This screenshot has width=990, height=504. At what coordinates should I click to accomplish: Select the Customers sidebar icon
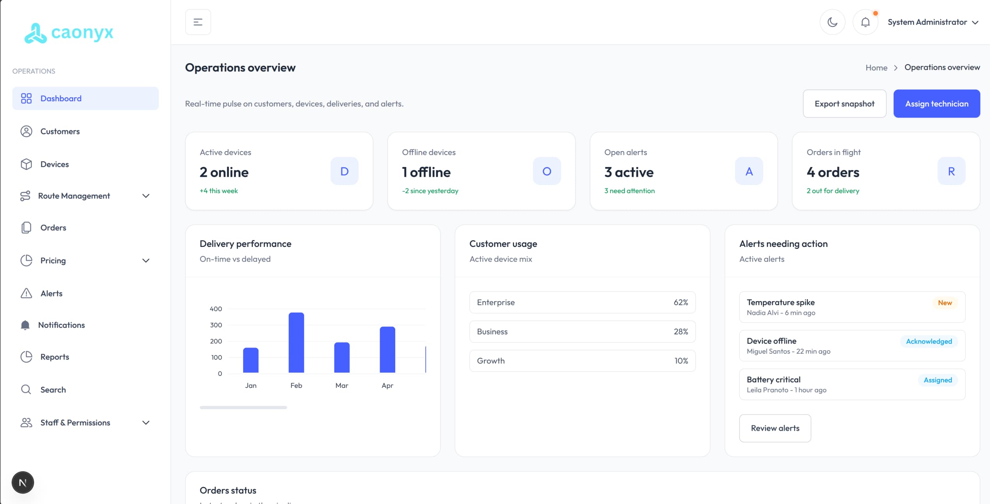coord(26,131)
